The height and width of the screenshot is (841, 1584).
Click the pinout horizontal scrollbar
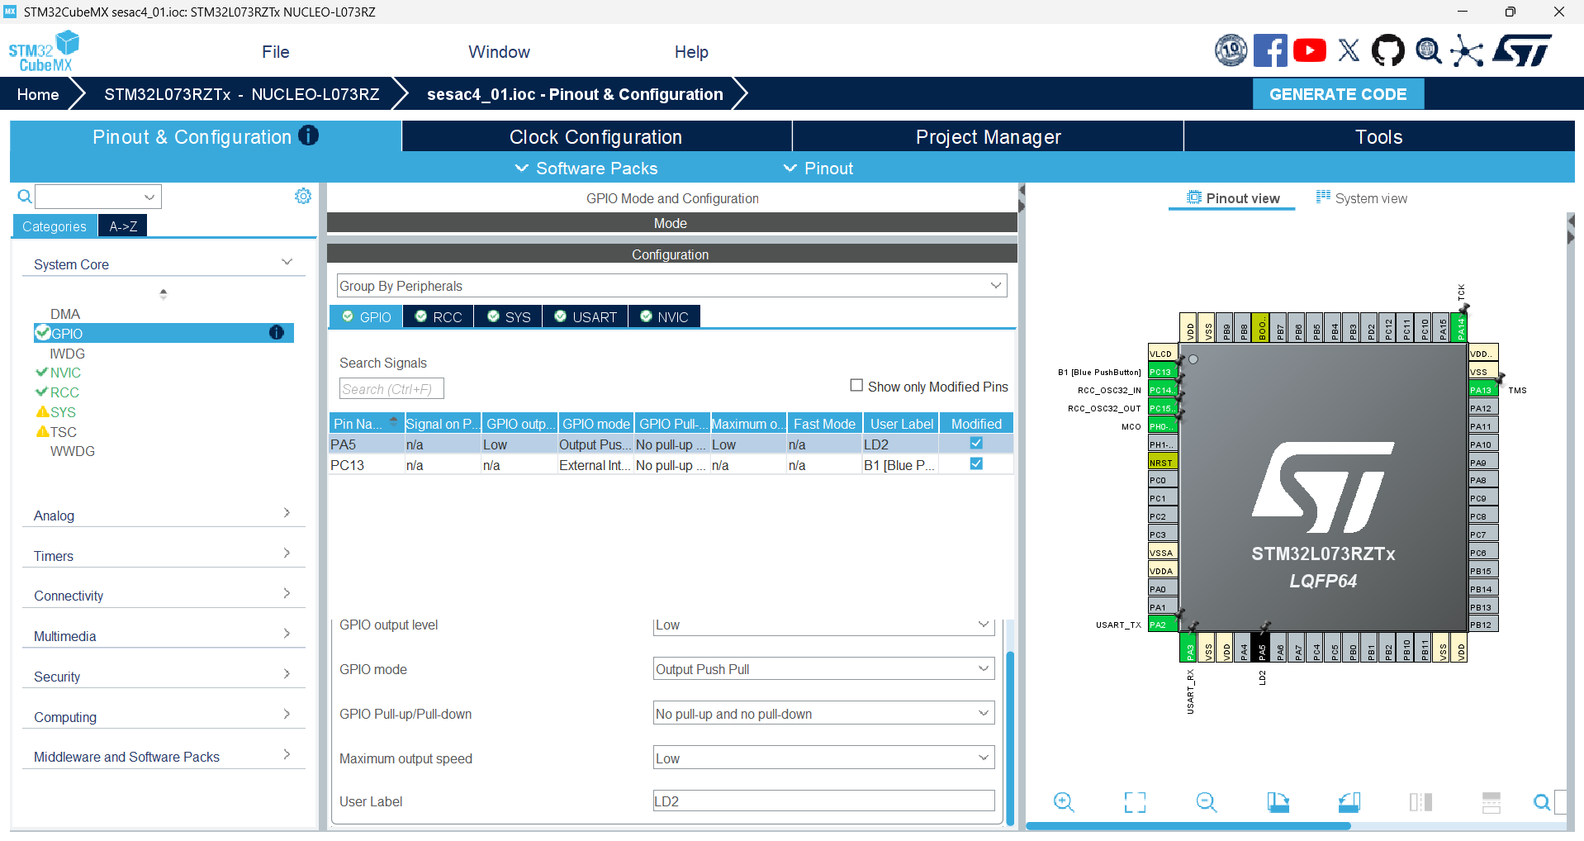pos(1188,826)
